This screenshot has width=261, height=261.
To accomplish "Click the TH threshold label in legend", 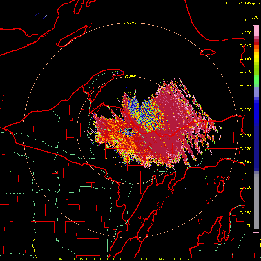I will click(249, 226).
